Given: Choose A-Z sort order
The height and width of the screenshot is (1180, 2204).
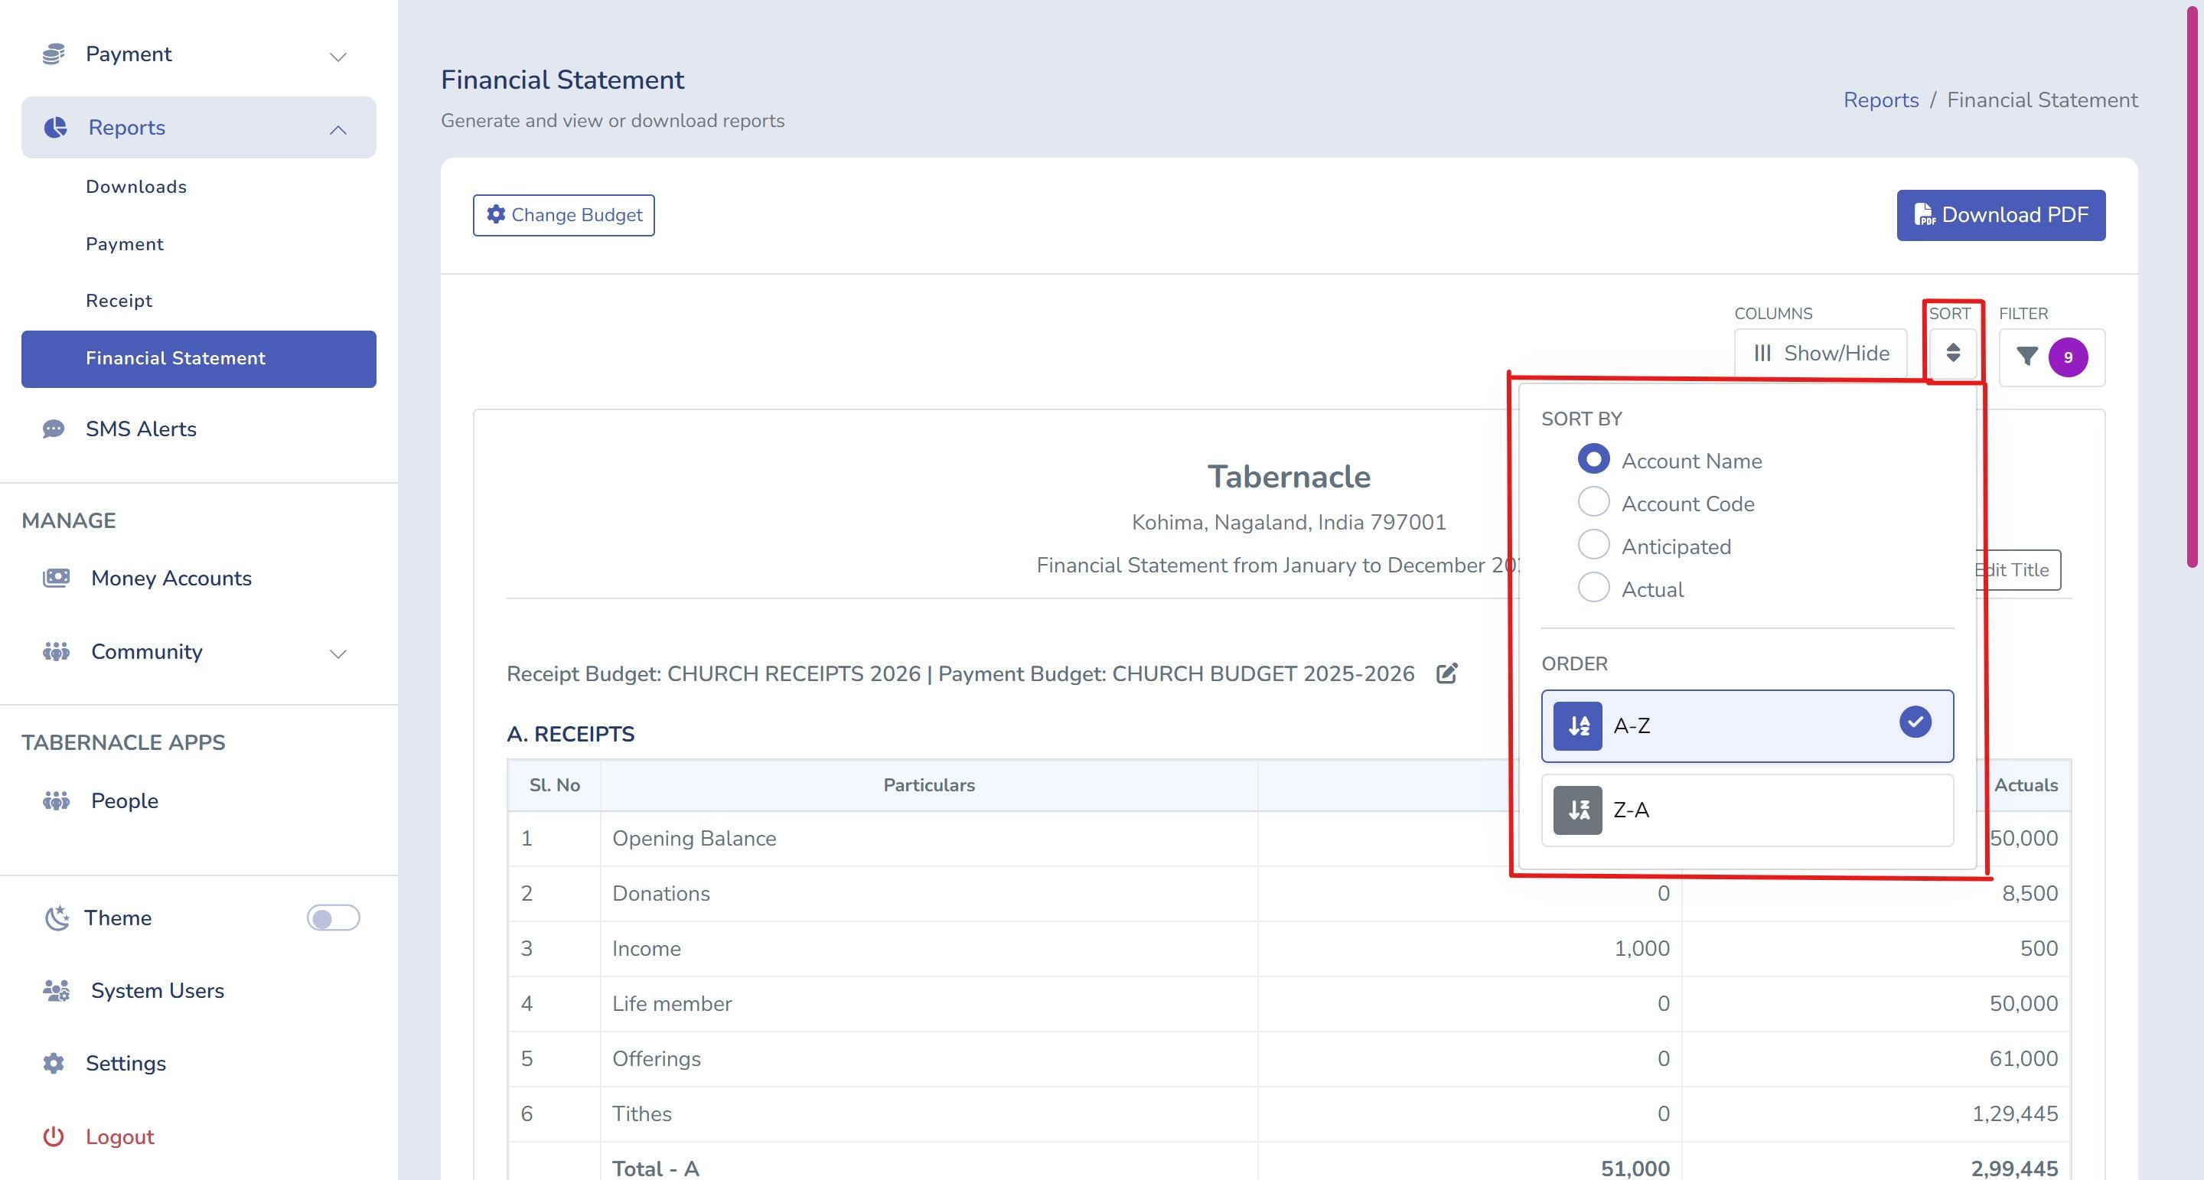Looking at the screenshot, I should tap(1747, 725).
